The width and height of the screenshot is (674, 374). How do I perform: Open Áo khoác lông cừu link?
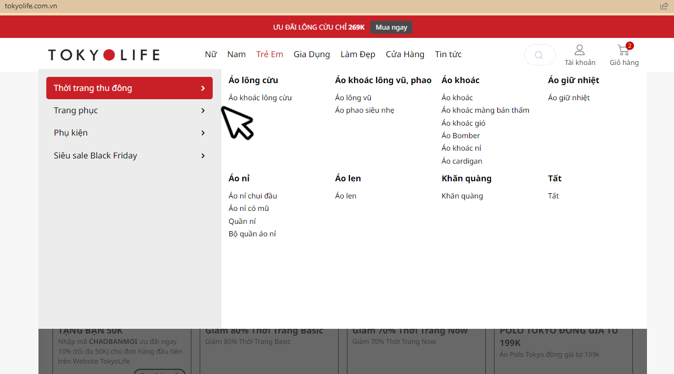click(x=260, y=98)
